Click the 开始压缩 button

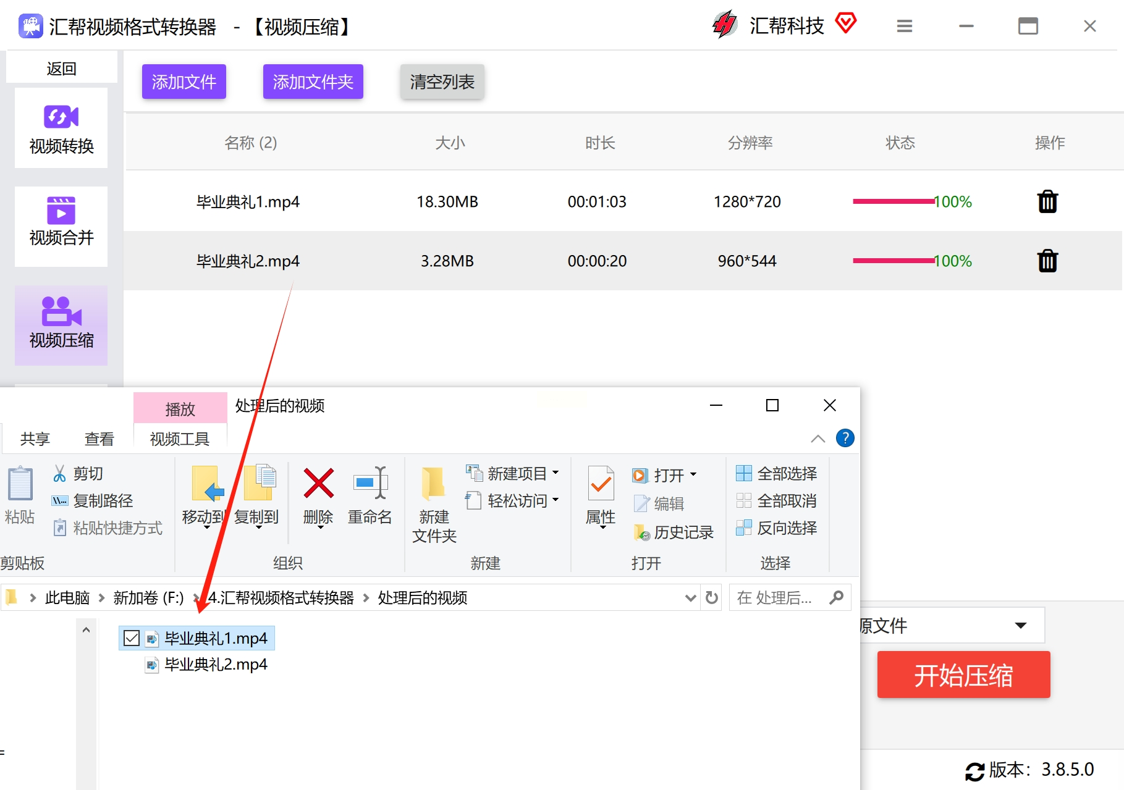click(x=963, y=675)
